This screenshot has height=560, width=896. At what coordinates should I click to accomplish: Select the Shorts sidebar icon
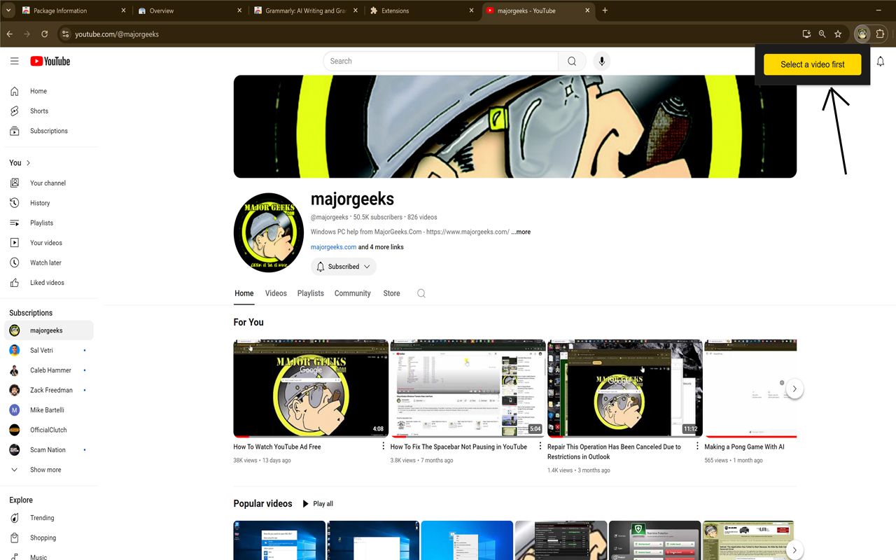pyautogui.click(x=14, y=111)
